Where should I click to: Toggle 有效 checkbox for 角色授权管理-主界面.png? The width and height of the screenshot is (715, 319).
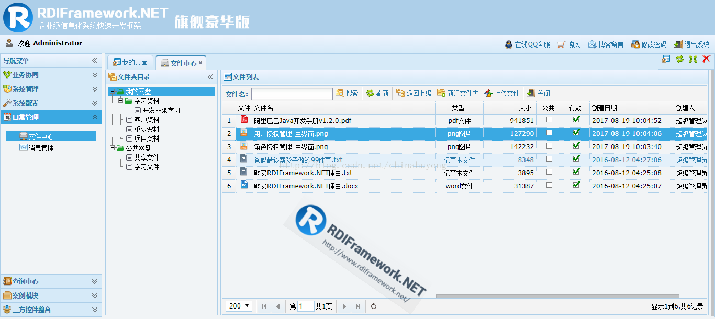[576, 145]
